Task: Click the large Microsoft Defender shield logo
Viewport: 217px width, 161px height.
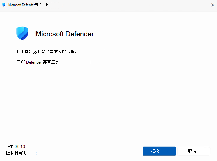Action: tap(22, 33)
